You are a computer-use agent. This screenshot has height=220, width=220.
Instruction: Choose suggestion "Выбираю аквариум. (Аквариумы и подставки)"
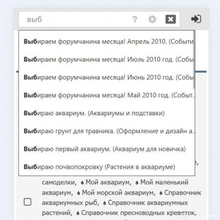[107, 113]
